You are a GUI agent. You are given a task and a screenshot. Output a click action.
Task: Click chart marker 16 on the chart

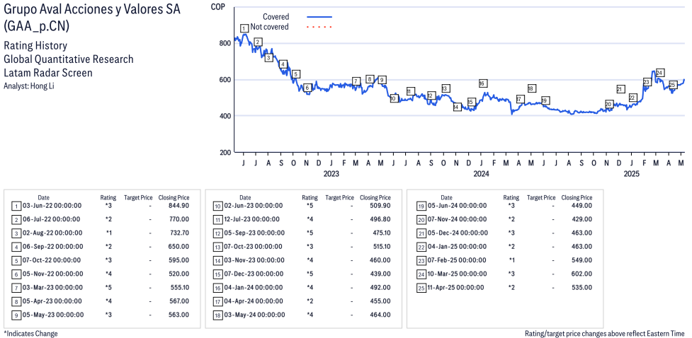tap(482, 83)
